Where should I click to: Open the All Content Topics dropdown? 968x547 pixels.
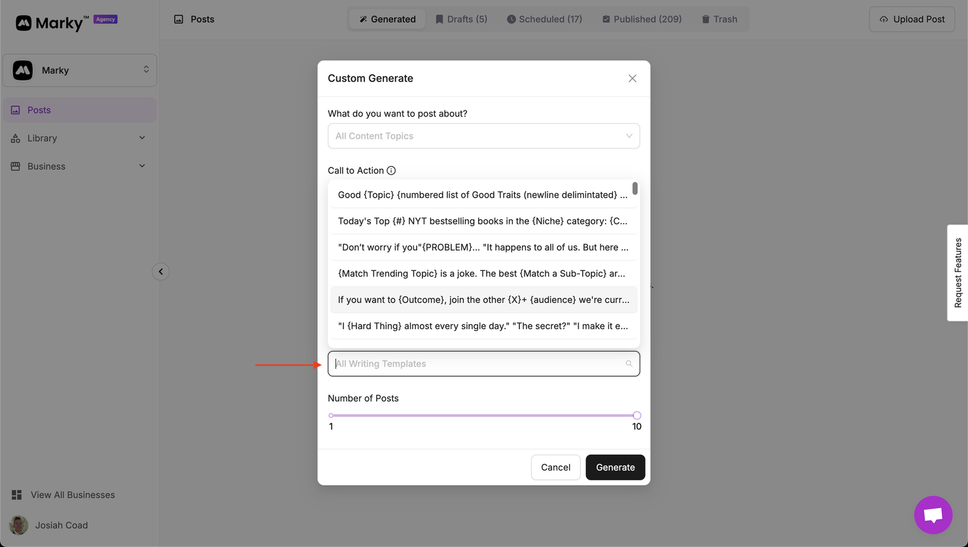pos(483,136)
